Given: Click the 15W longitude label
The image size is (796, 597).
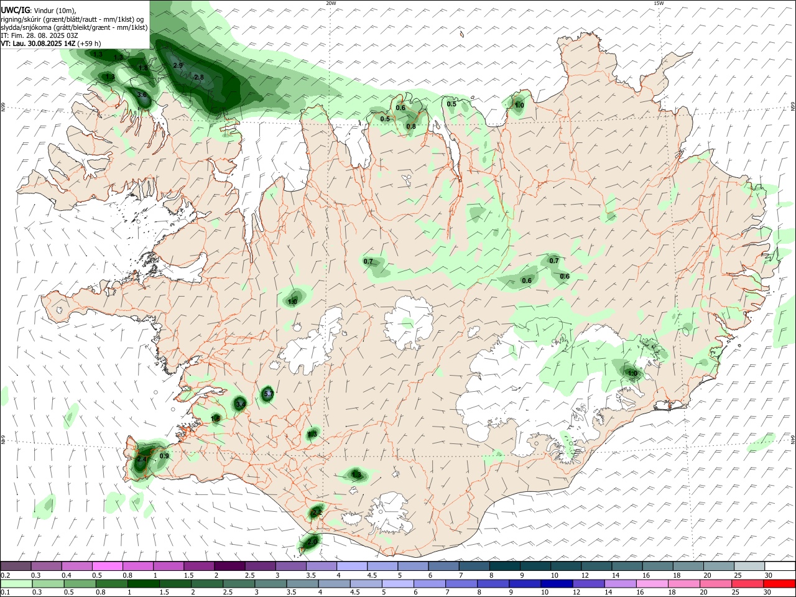Looking at the screenshot, I should click(x=659, y=3).
